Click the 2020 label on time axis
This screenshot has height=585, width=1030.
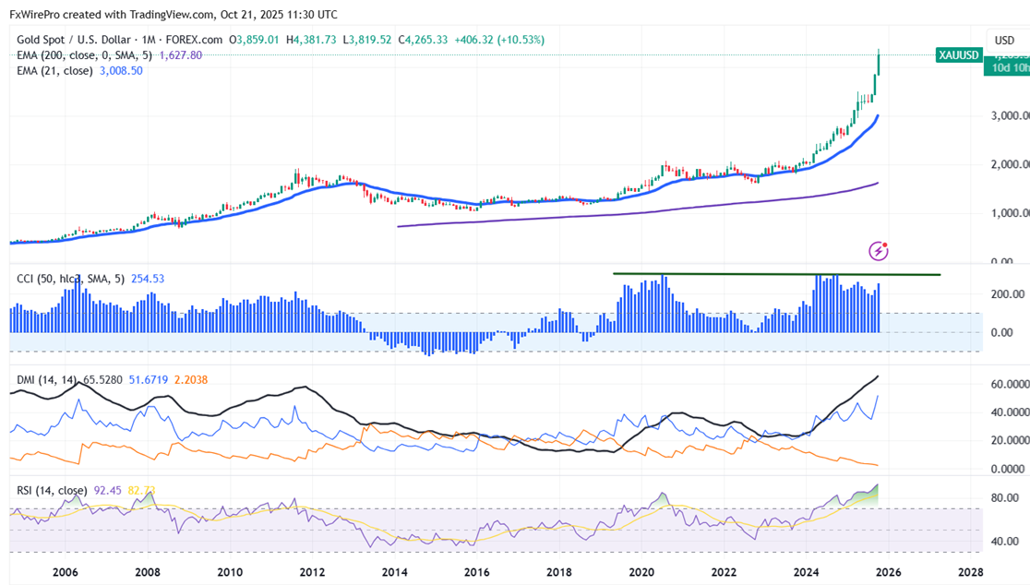click(x=641, y=572)
